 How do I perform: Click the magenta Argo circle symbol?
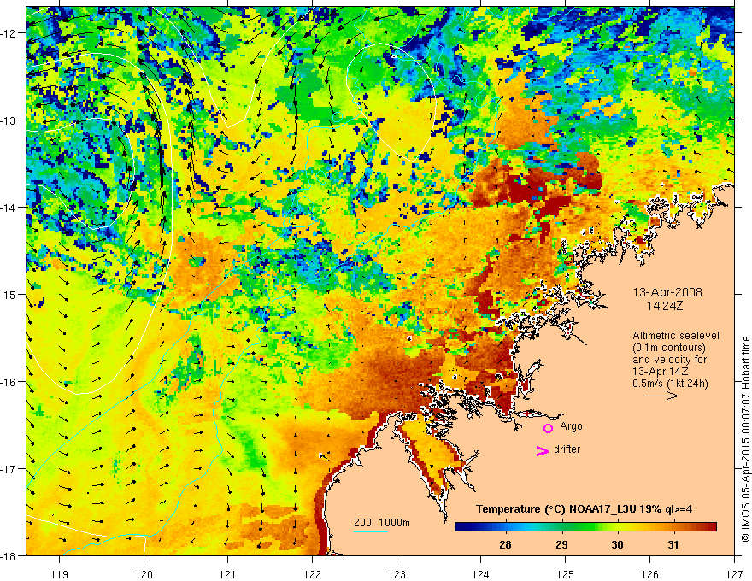[x=548, y=428]
